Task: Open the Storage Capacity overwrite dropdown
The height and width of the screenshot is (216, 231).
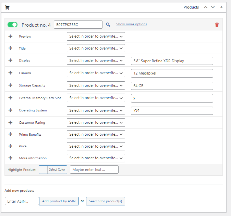Action: (96, 85)
